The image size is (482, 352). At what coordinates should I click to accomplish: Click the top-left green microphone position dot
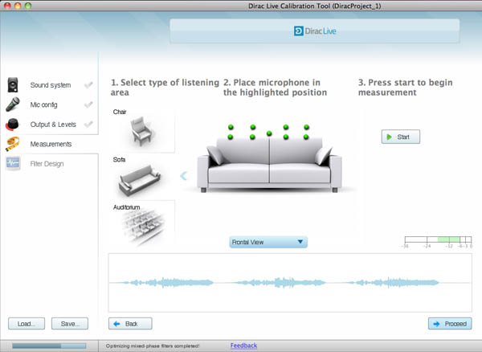[231, 127]
